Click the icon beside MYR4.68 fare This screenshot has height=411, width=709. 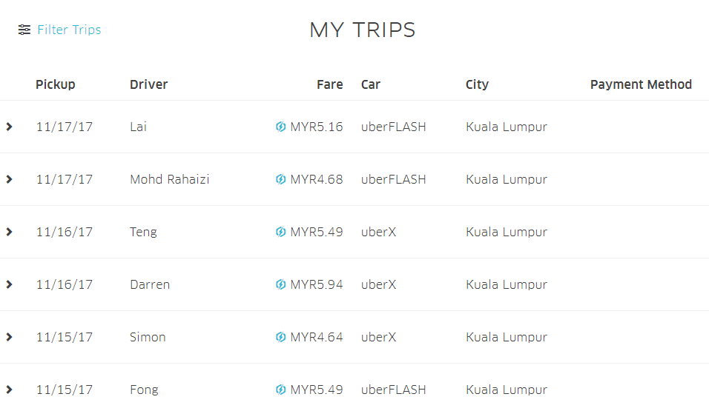coord(281,179)
